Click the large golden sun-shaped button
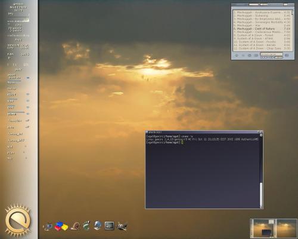 click(17, 219)
